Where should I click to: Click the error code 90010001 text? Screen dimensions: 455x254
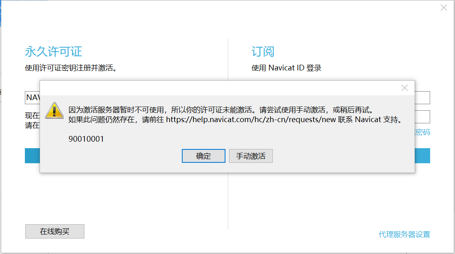(x=86, y=139)
